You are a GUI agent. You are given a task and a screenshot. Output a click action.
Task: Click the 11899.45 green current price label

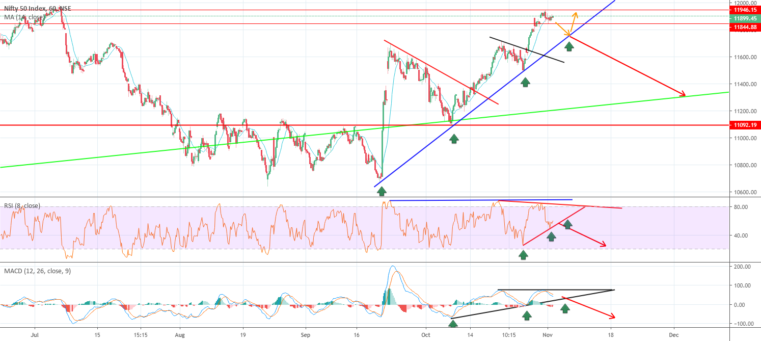pyautogui.click(x=744, y=18)
